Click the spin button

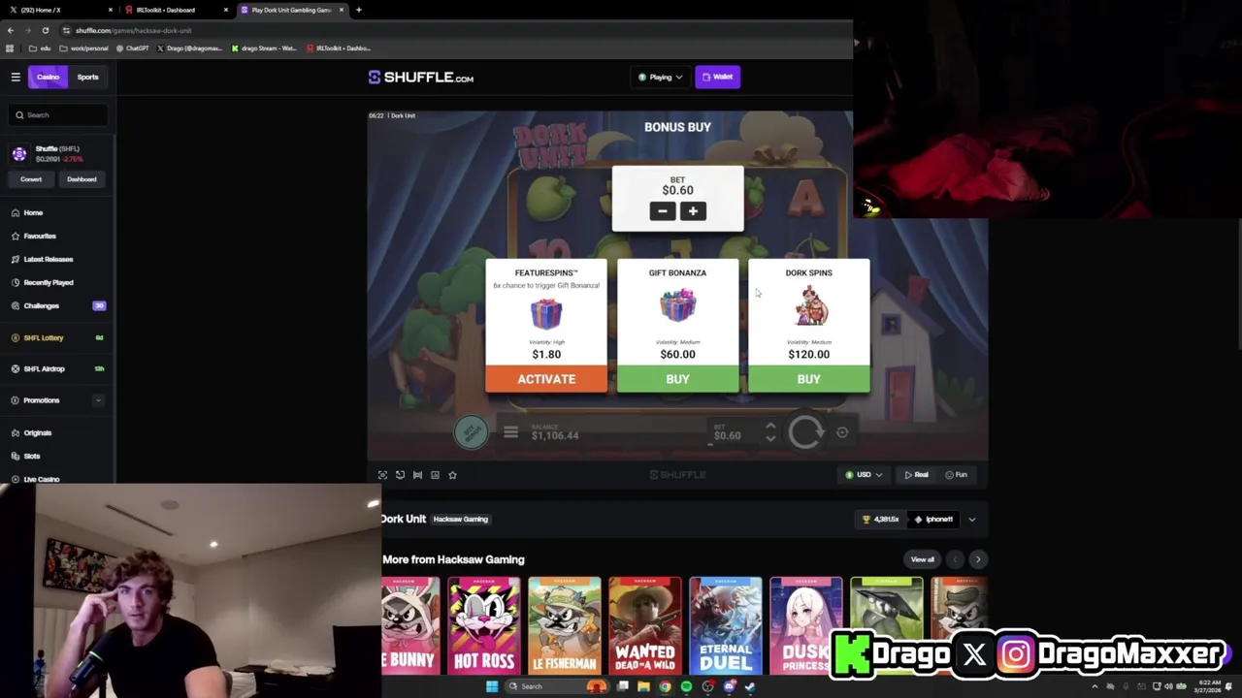pos(805,432)
